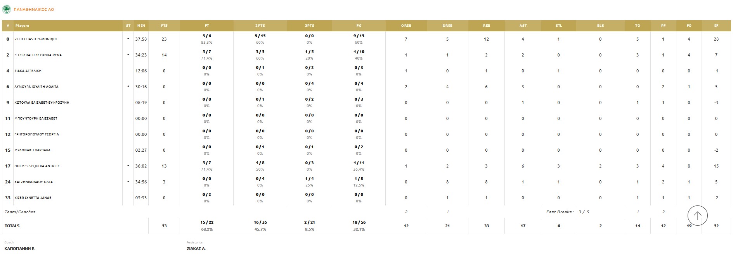Image resolution: width=733 pixels, height=255 pixels.
Task: Sort by the BLK column header
Action: coord(600,26)
